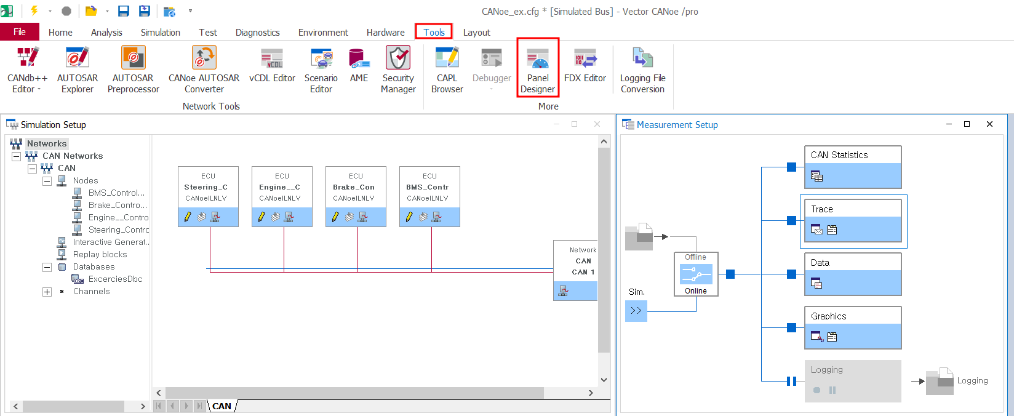The image size is (1014, 416).
Task: Collapse the CAN Networks tree node
Action: click(x=17, y=156)
